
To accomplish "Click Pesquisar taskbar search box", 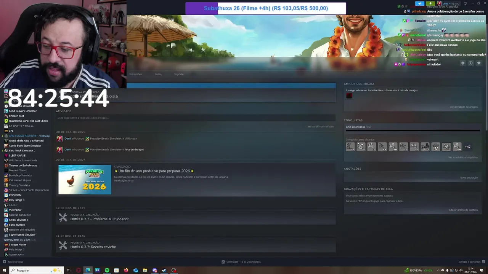I will [x=36, y=270].
